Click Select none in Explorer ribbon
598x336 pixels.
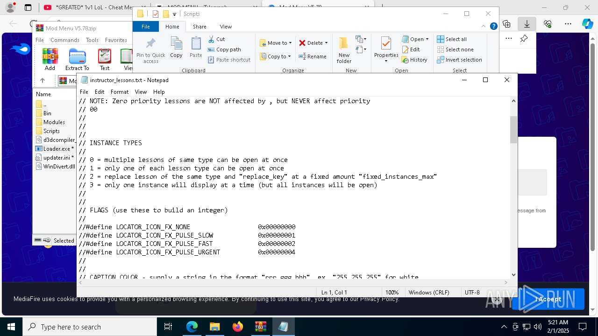(x=455, y=49)
